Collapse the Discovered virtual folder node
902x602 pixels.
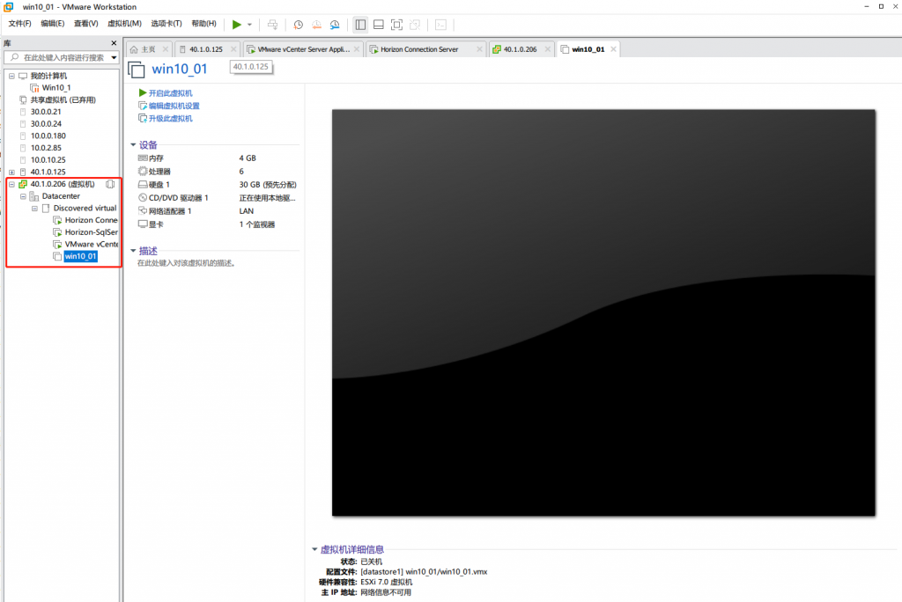pos(34,209)
